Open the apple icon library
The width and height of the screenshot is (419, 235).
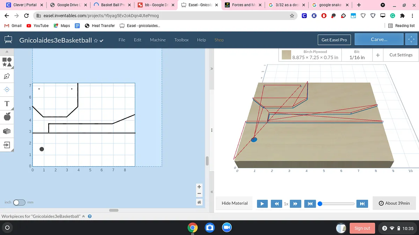pyautogui.click(x=7, y=117)
